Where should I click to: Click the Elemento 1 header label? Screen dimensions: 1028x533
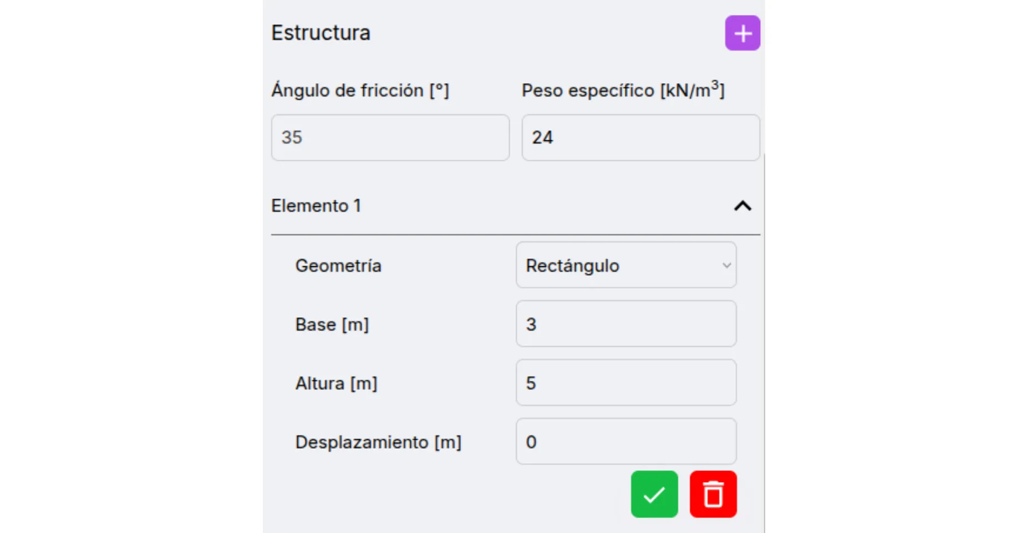pos(316,206)
